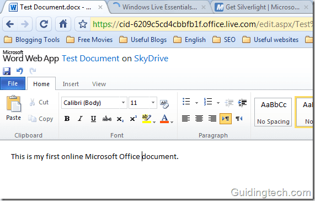The height and width of the screenshot is (201, 315).
Task: Toggle right-to-left text direction
Action: click(x=239, y=119)
